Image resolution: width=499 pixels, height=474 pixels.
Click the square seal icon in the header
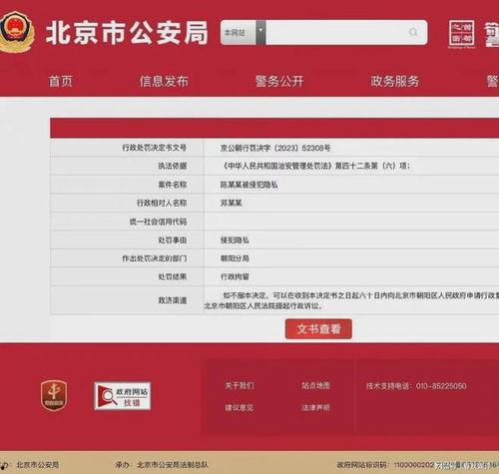[x=461, y=34]
